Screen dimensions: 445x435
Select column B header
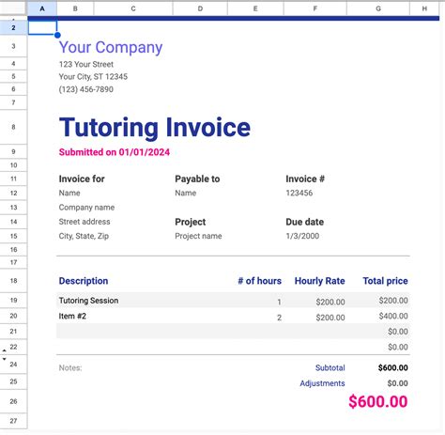pyautogui.click(x=75, y=8)
